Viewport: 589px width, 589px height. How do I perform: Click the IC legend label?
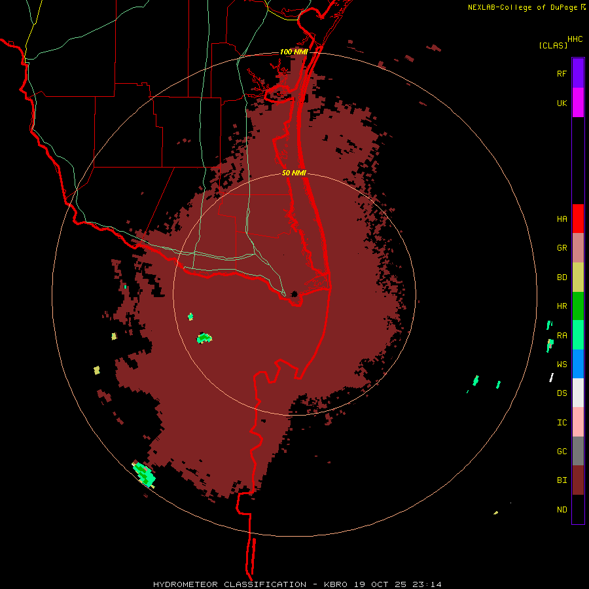coord(562,423)
